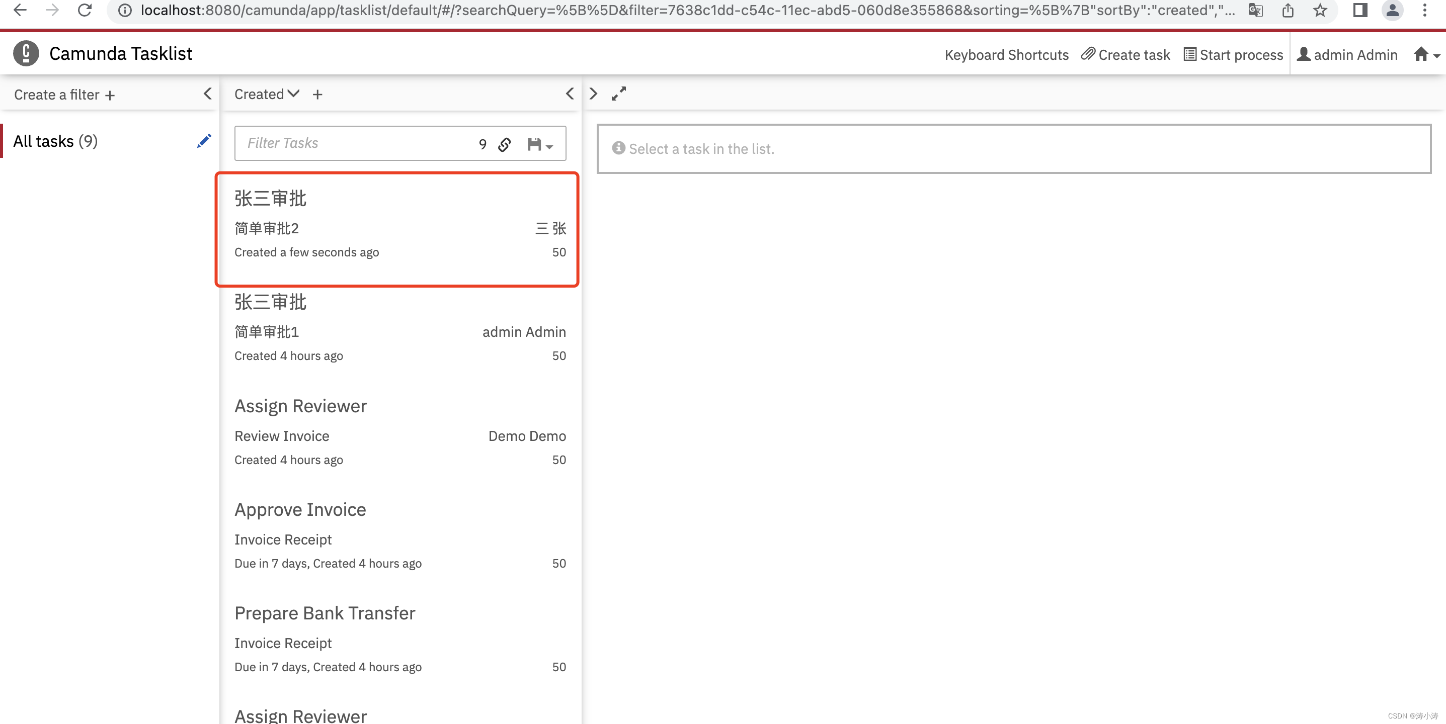Click Invoice Receipt under Approve Invoice
1446x724 pixels.
coord(283,539)
